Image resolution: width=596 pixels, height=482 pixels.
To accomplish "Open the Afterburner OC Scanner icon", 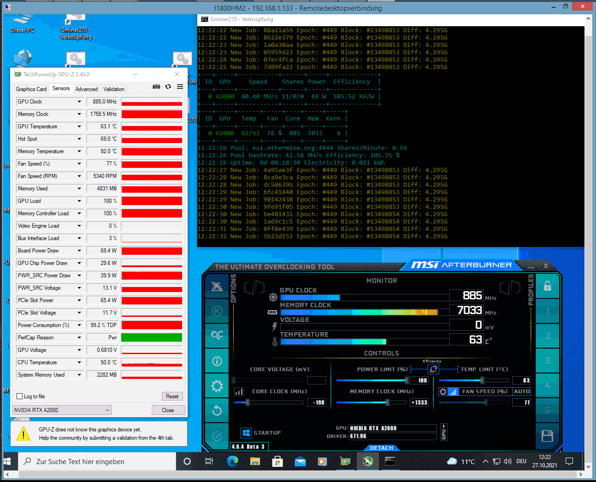I will click(x=217, y=335).
